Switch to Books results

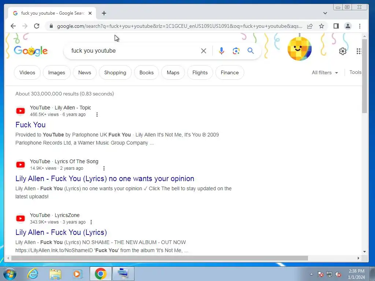tap(146, 72)
